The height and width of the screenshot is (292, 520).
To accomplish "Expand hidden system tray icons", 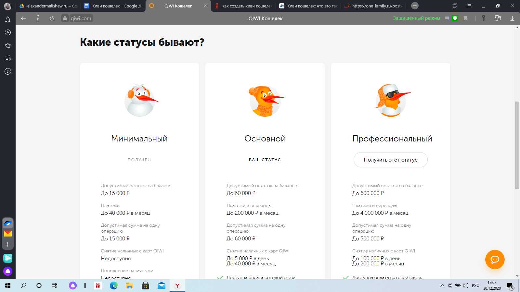I will tap(442, 286).
